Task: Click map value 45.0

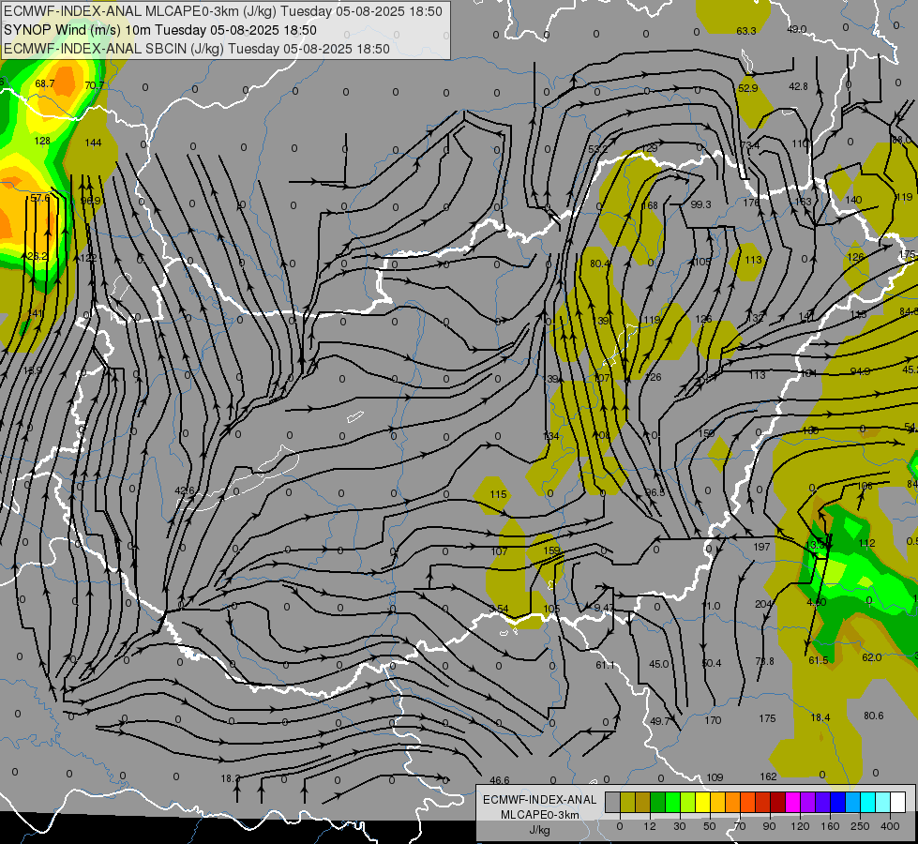Action: pyautogui.click(x=658, y=664)
